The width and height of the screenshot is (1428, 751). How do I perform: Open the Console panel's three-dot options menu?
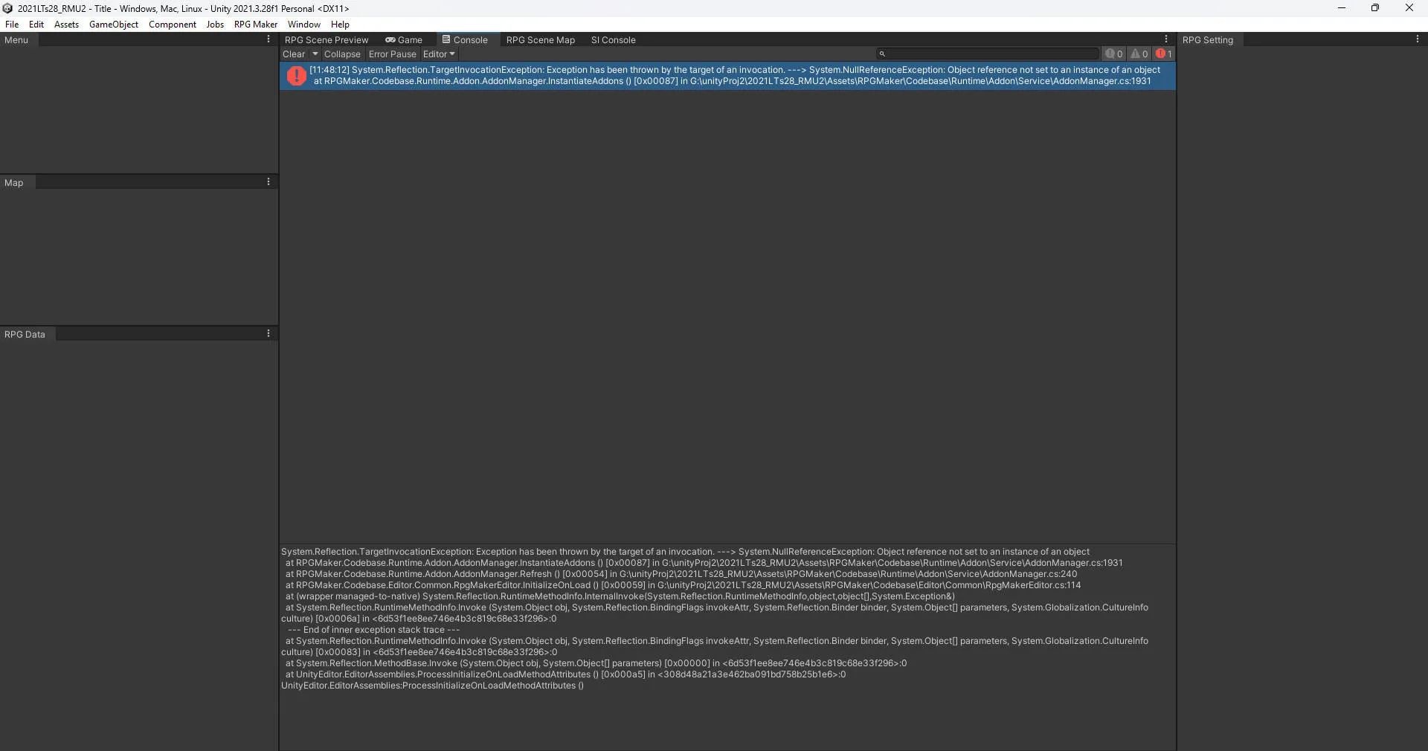coord(1165,39)
